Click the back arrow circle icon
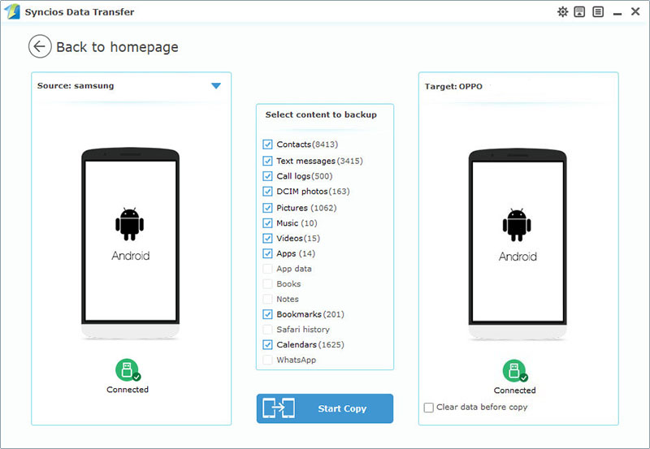Viewport: 650px width, 449px height. (x=40, y=46)
